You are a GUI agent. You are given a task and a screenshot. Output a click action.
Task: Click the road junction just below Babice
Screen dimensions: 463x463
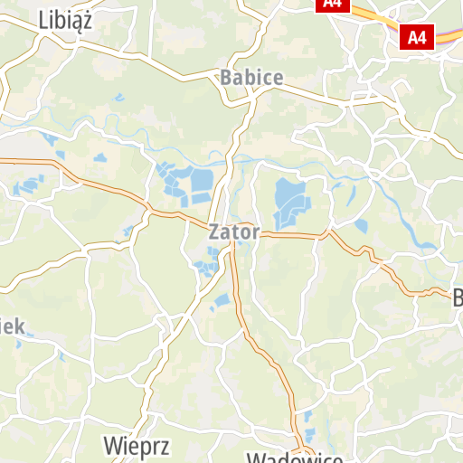click(252, 98)
